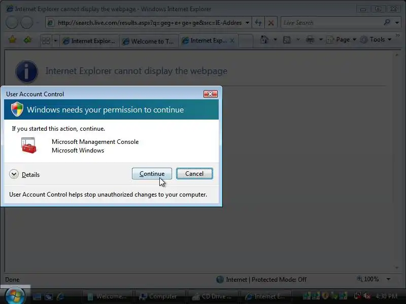The height and width of the screenshot is (304, 406).
Task: Click the address bar URL field
Action: (149, 23)
